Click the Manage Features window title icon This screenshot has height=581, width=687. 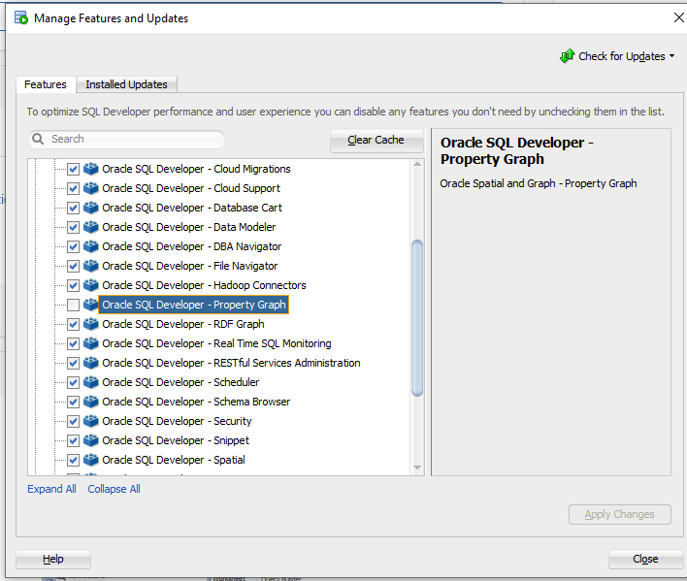pyautogui.click(x=21, y=18)
